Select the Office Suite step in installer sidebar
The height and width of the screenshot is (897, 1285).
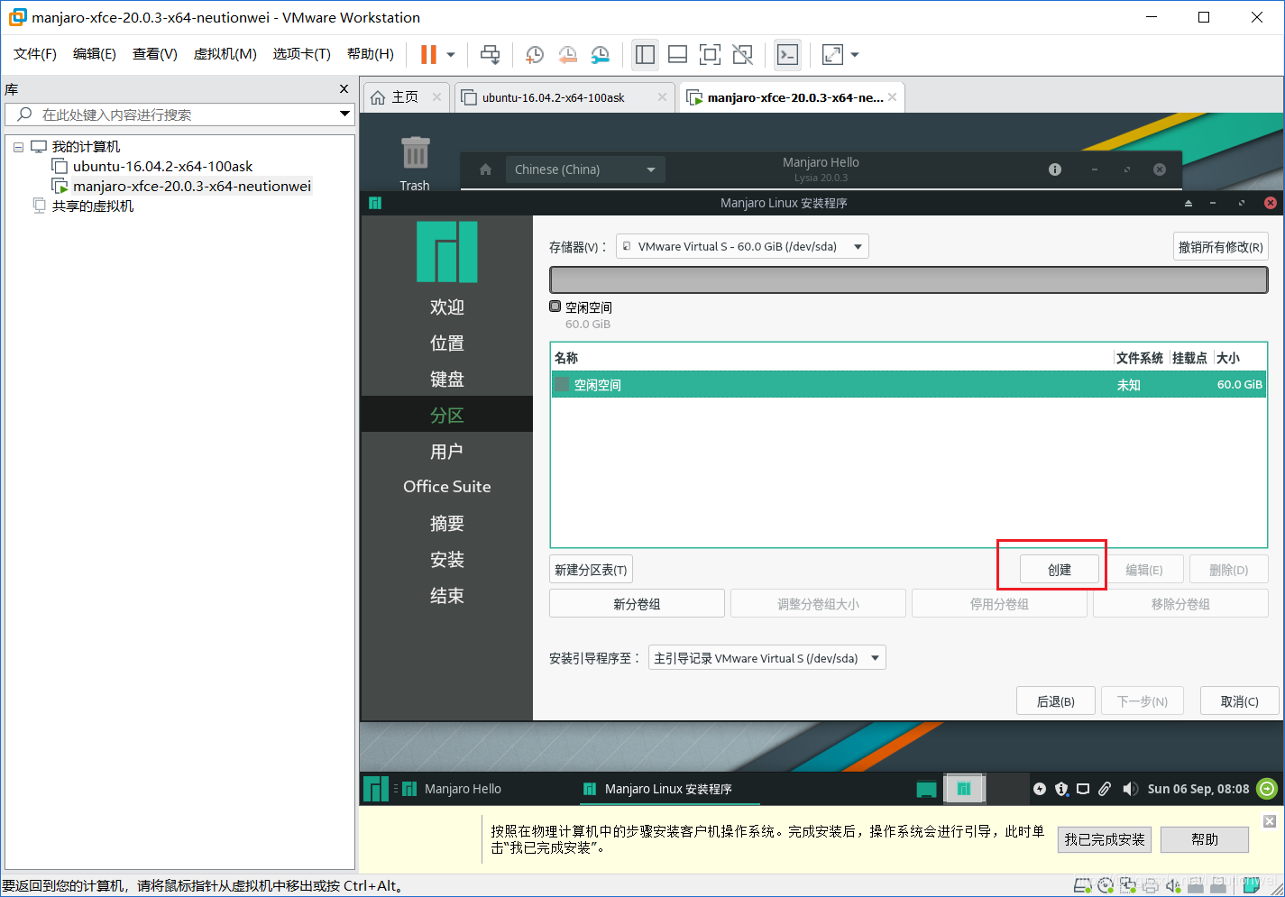[447, 487]
